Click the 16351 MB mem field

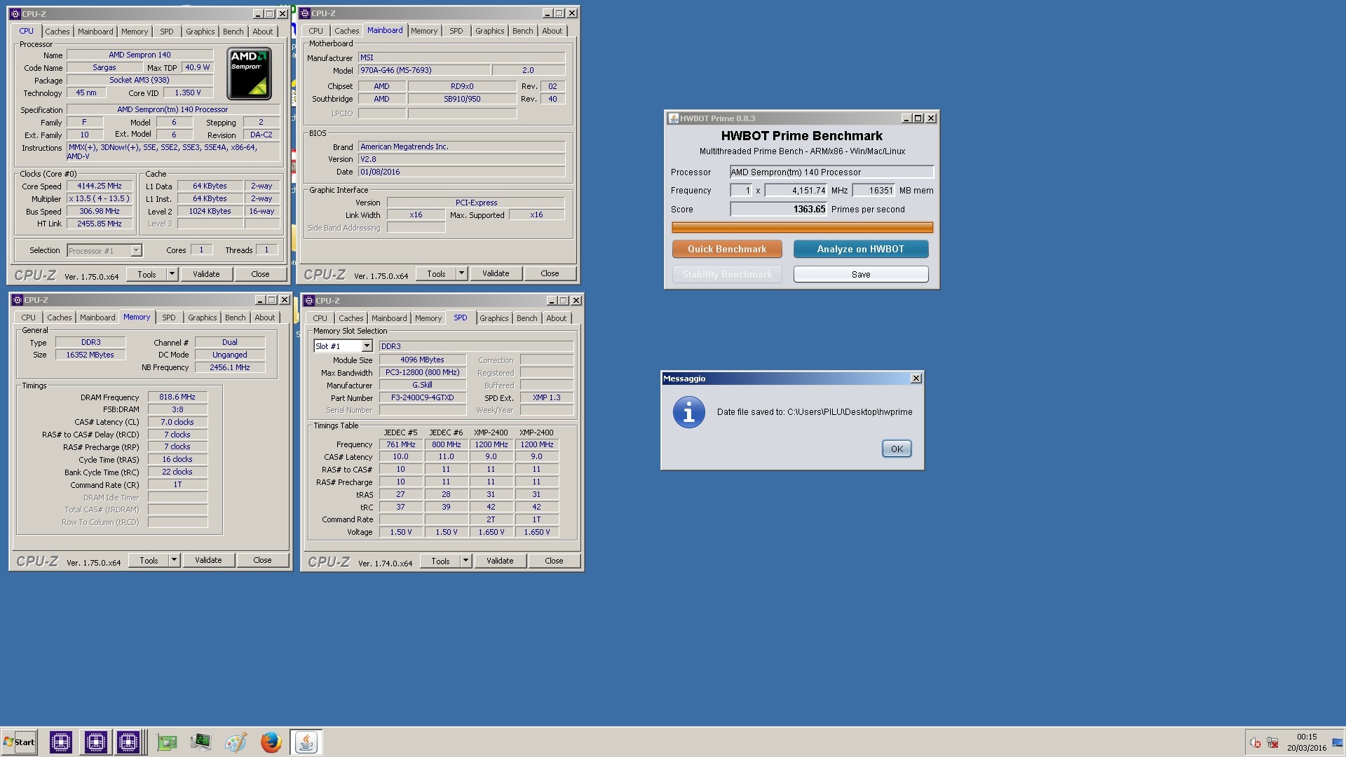[873, 191]
